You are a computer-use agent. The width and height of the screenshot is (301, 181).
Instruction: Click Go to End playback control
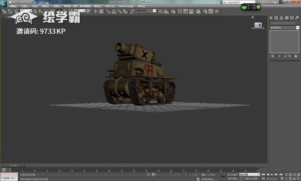coord(281,175)
